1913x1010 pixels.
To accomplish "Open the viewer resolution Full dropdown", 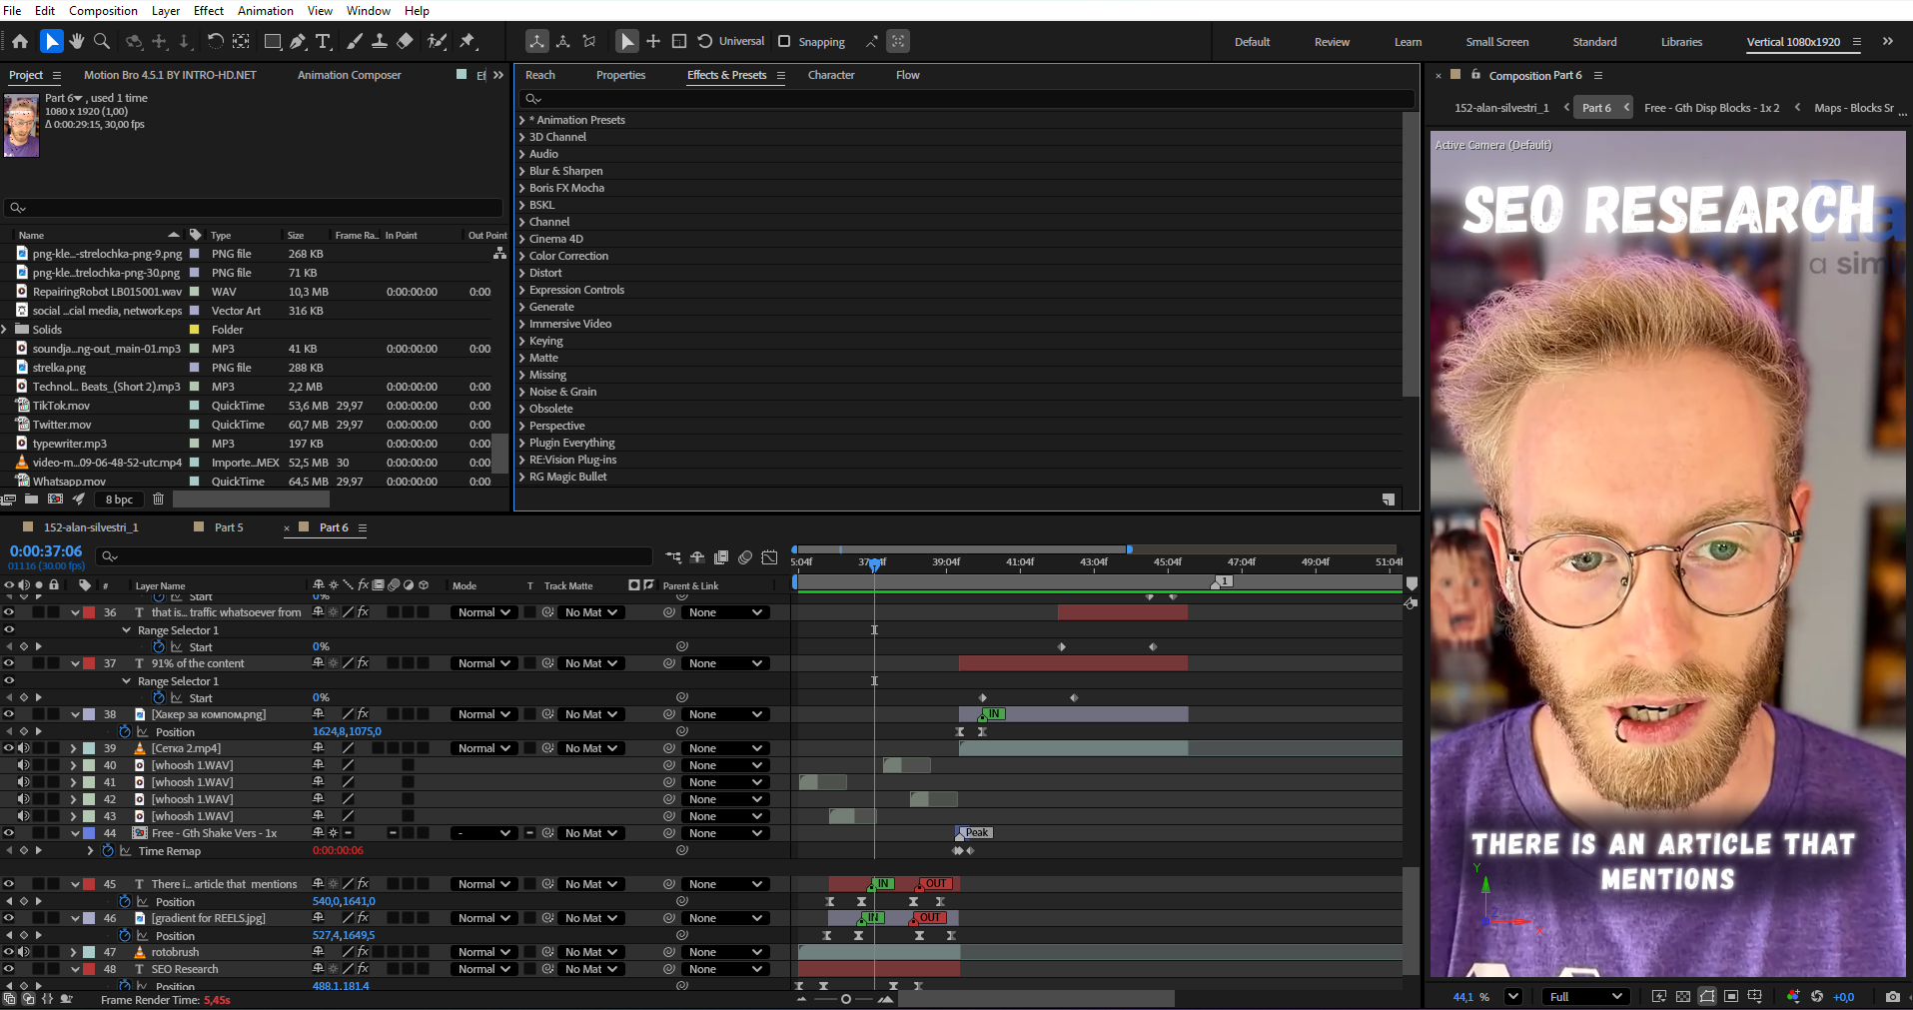I will [x=1585, y=997].
